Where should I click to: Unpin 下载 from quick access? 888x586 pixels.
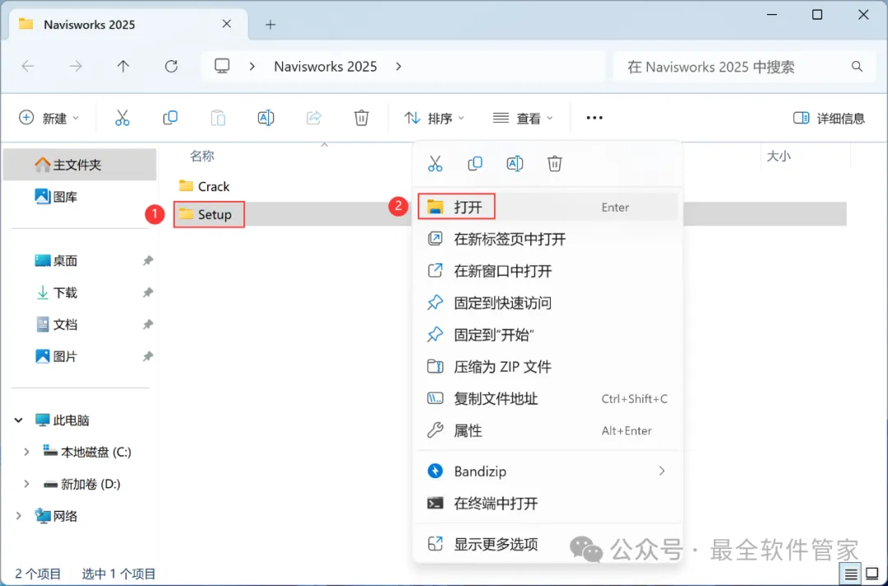[x=147, y=292]
